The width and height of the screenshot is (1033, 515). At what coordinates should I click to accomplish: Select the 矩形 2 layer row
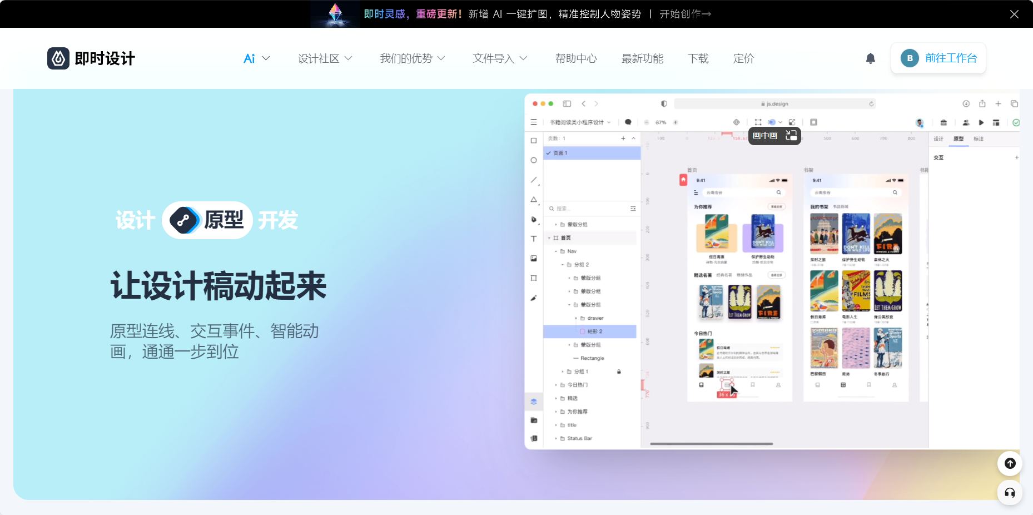point(590,331)
